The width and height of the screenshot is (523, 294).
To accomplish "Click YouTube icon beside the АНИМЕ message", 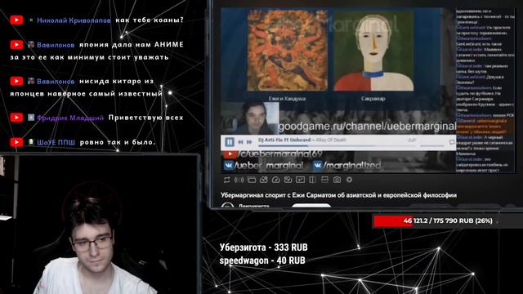I will point(16,45).
